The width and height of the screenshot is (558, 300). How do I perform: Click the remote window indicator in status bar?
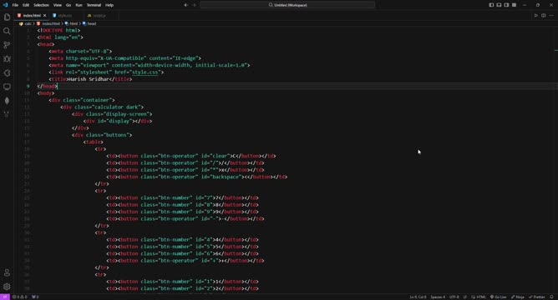click(5, 297)
